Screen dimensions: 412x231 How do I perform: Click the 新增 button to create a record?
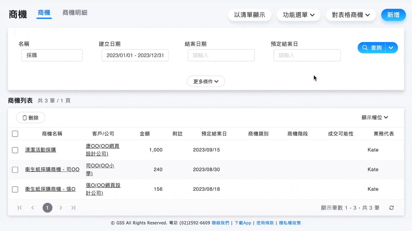393,15
